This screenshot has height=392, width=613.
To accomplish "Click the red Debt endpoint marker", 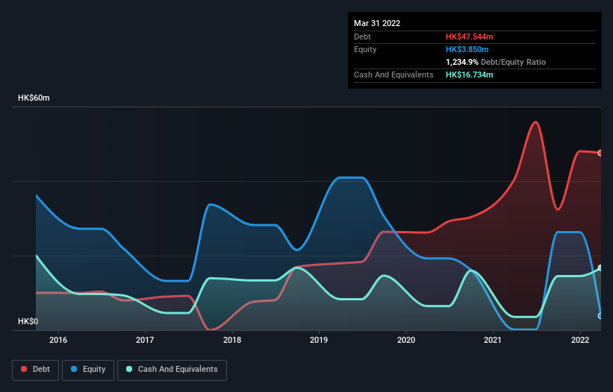I will (x=600, y=153).
